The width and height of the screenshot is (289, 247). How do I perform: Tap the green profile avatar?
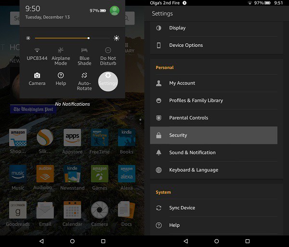click(115, 11)
